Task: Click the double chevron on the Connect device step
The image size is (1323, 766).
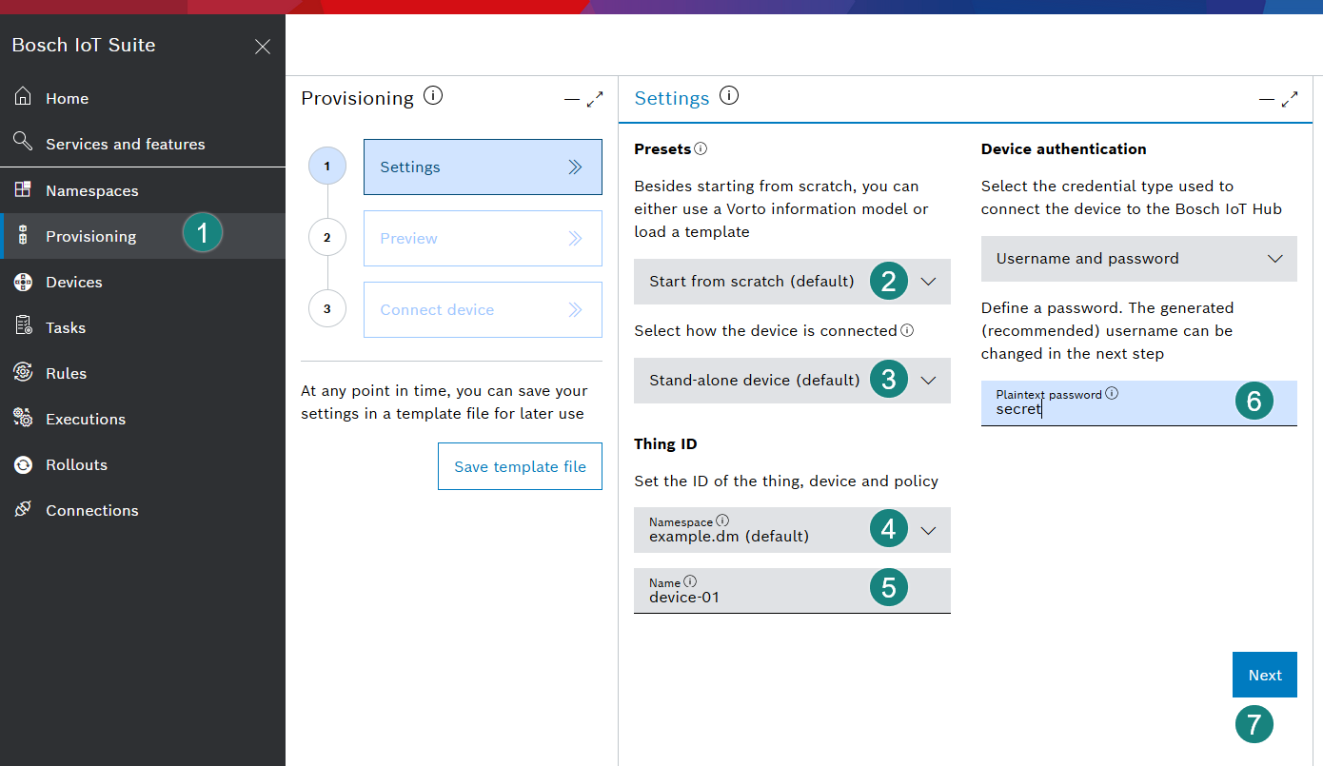Action: coord(575,309)
